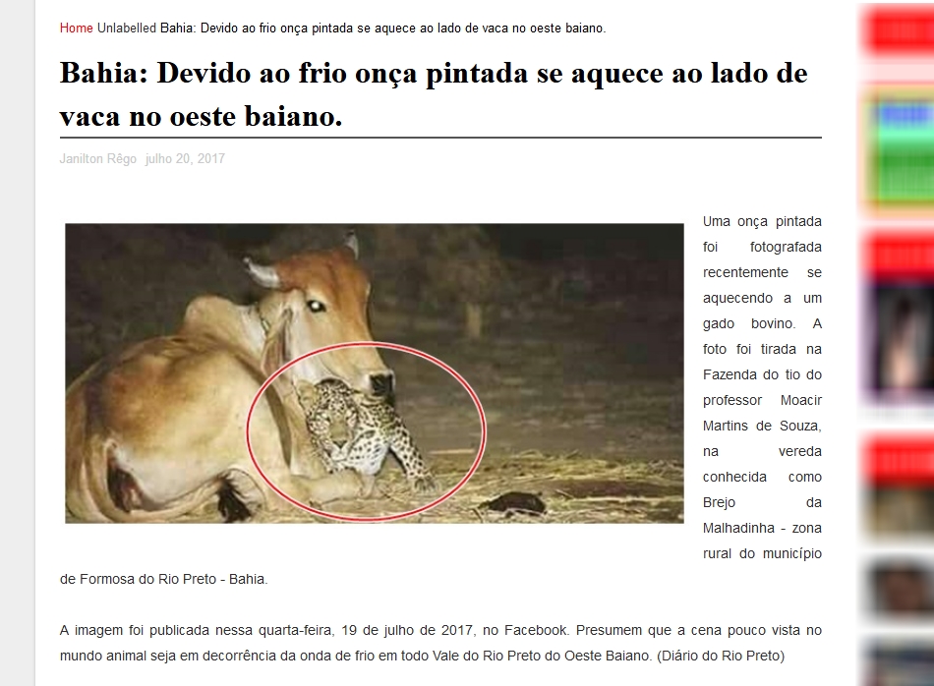Click the '(Diário do Rio Preto)' source credit

[x=721, y=657]
